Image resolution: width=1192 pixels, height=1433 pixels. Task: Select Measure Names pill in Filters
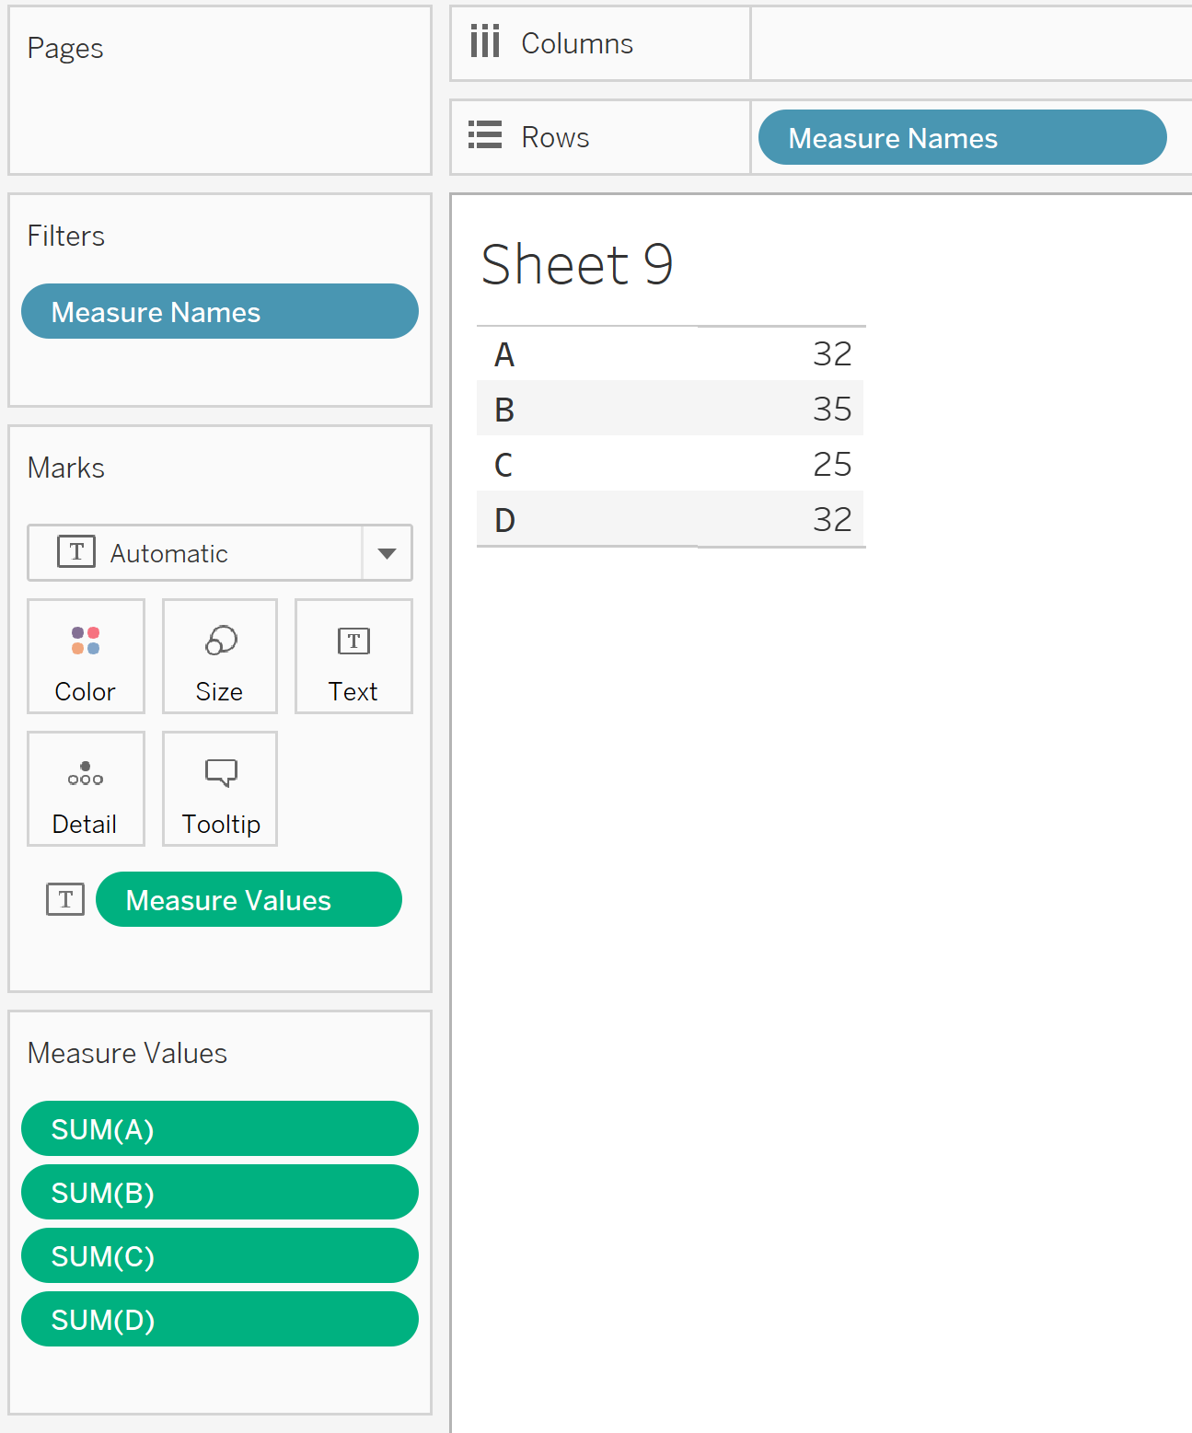[219, 312]
